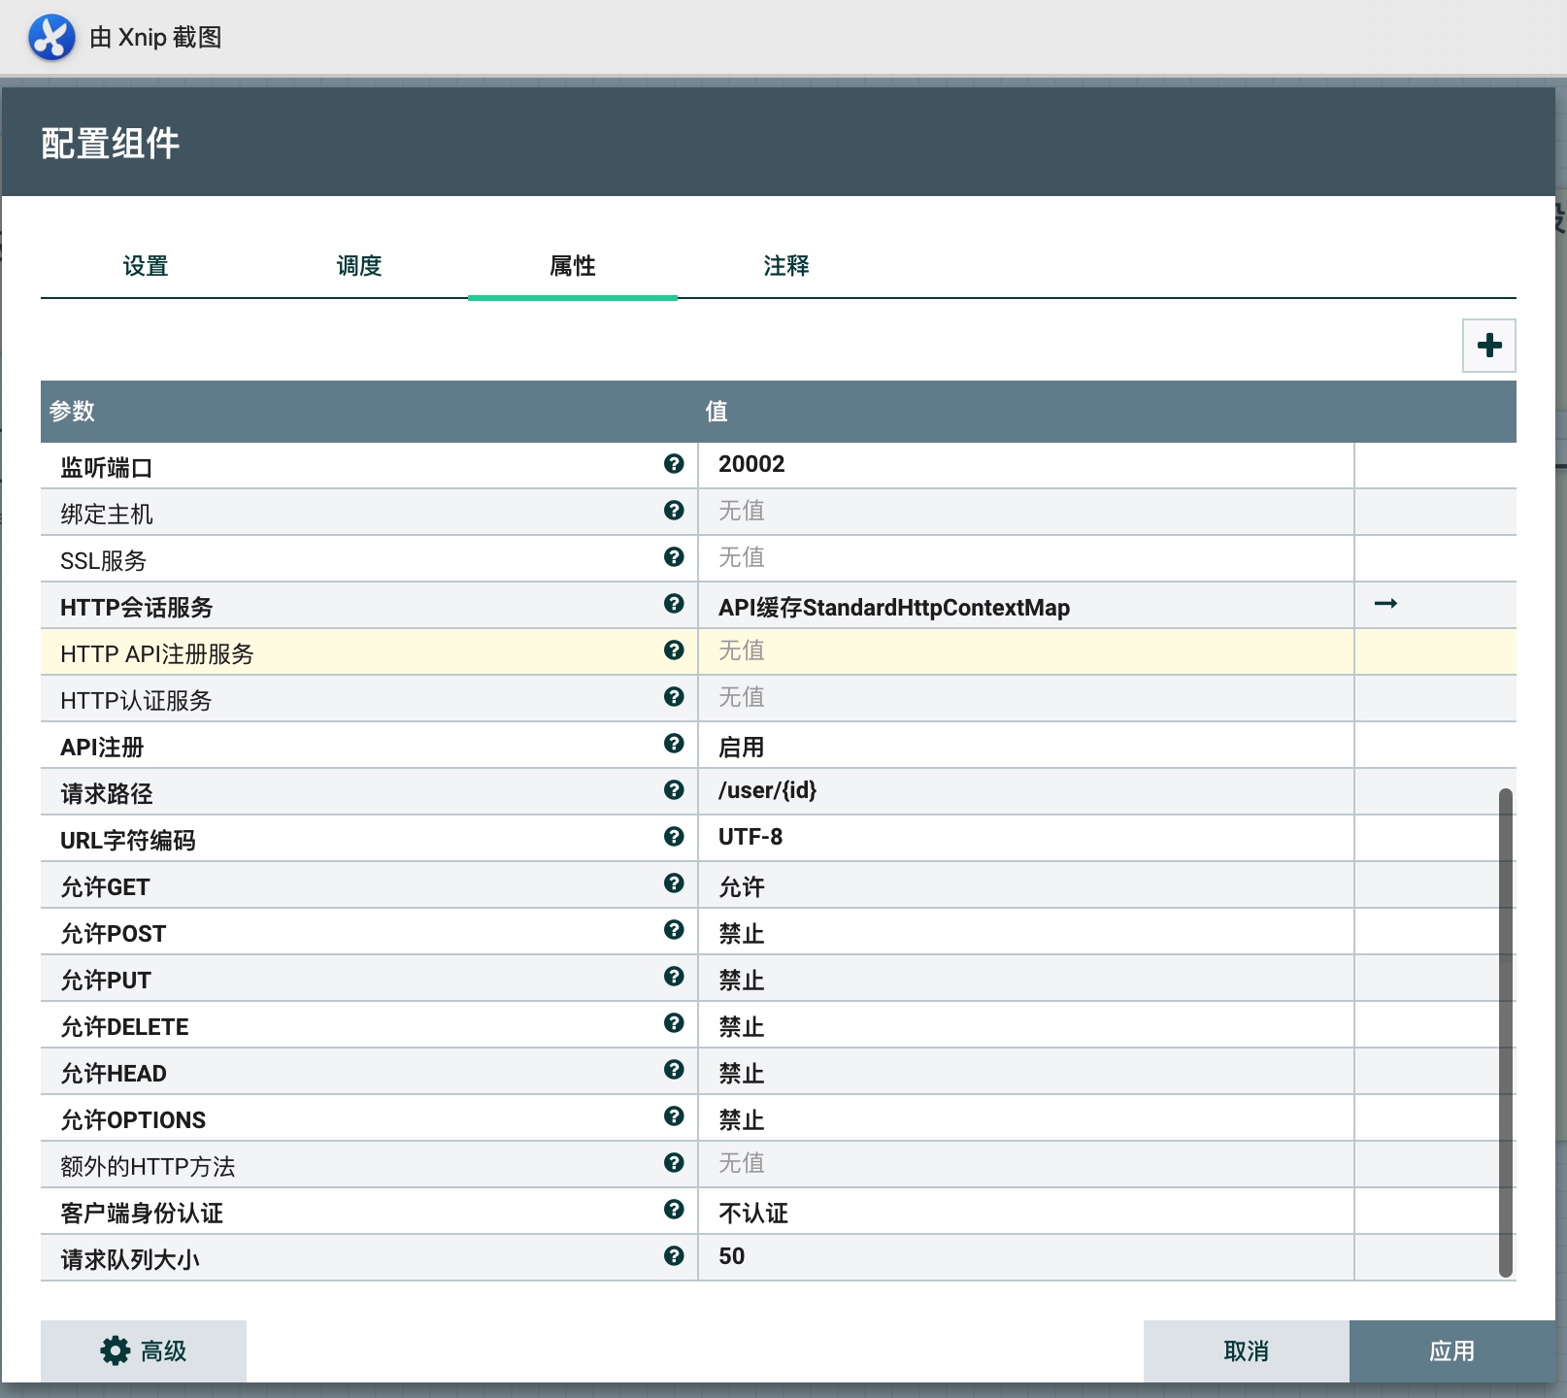Click help icon for SSL服务 property
Image resolution: width=1567 pixels, height=1398 pixels.
[x=674, y=557]
